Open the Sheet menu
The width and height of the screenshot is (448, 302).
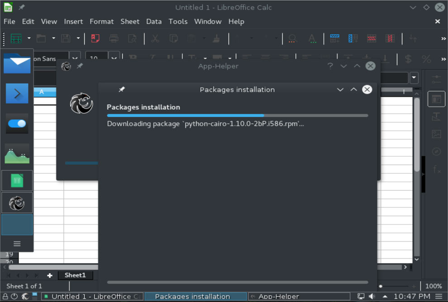coord(130,22)
